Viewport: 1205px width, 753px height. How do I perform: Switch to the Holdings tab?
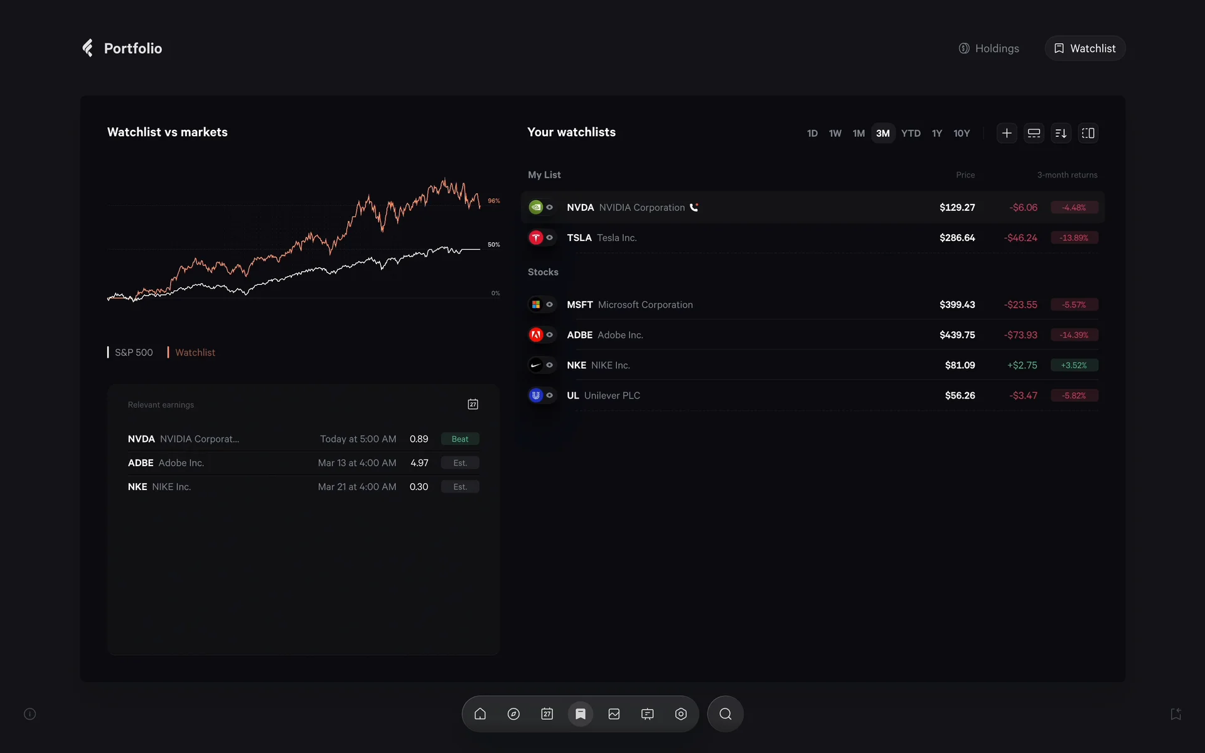[989, 48]
